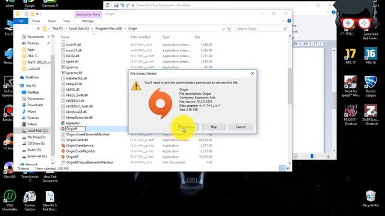Open the File tab in Explorer ribbon
The image size is (385, 216).
(x=21, y=21)
